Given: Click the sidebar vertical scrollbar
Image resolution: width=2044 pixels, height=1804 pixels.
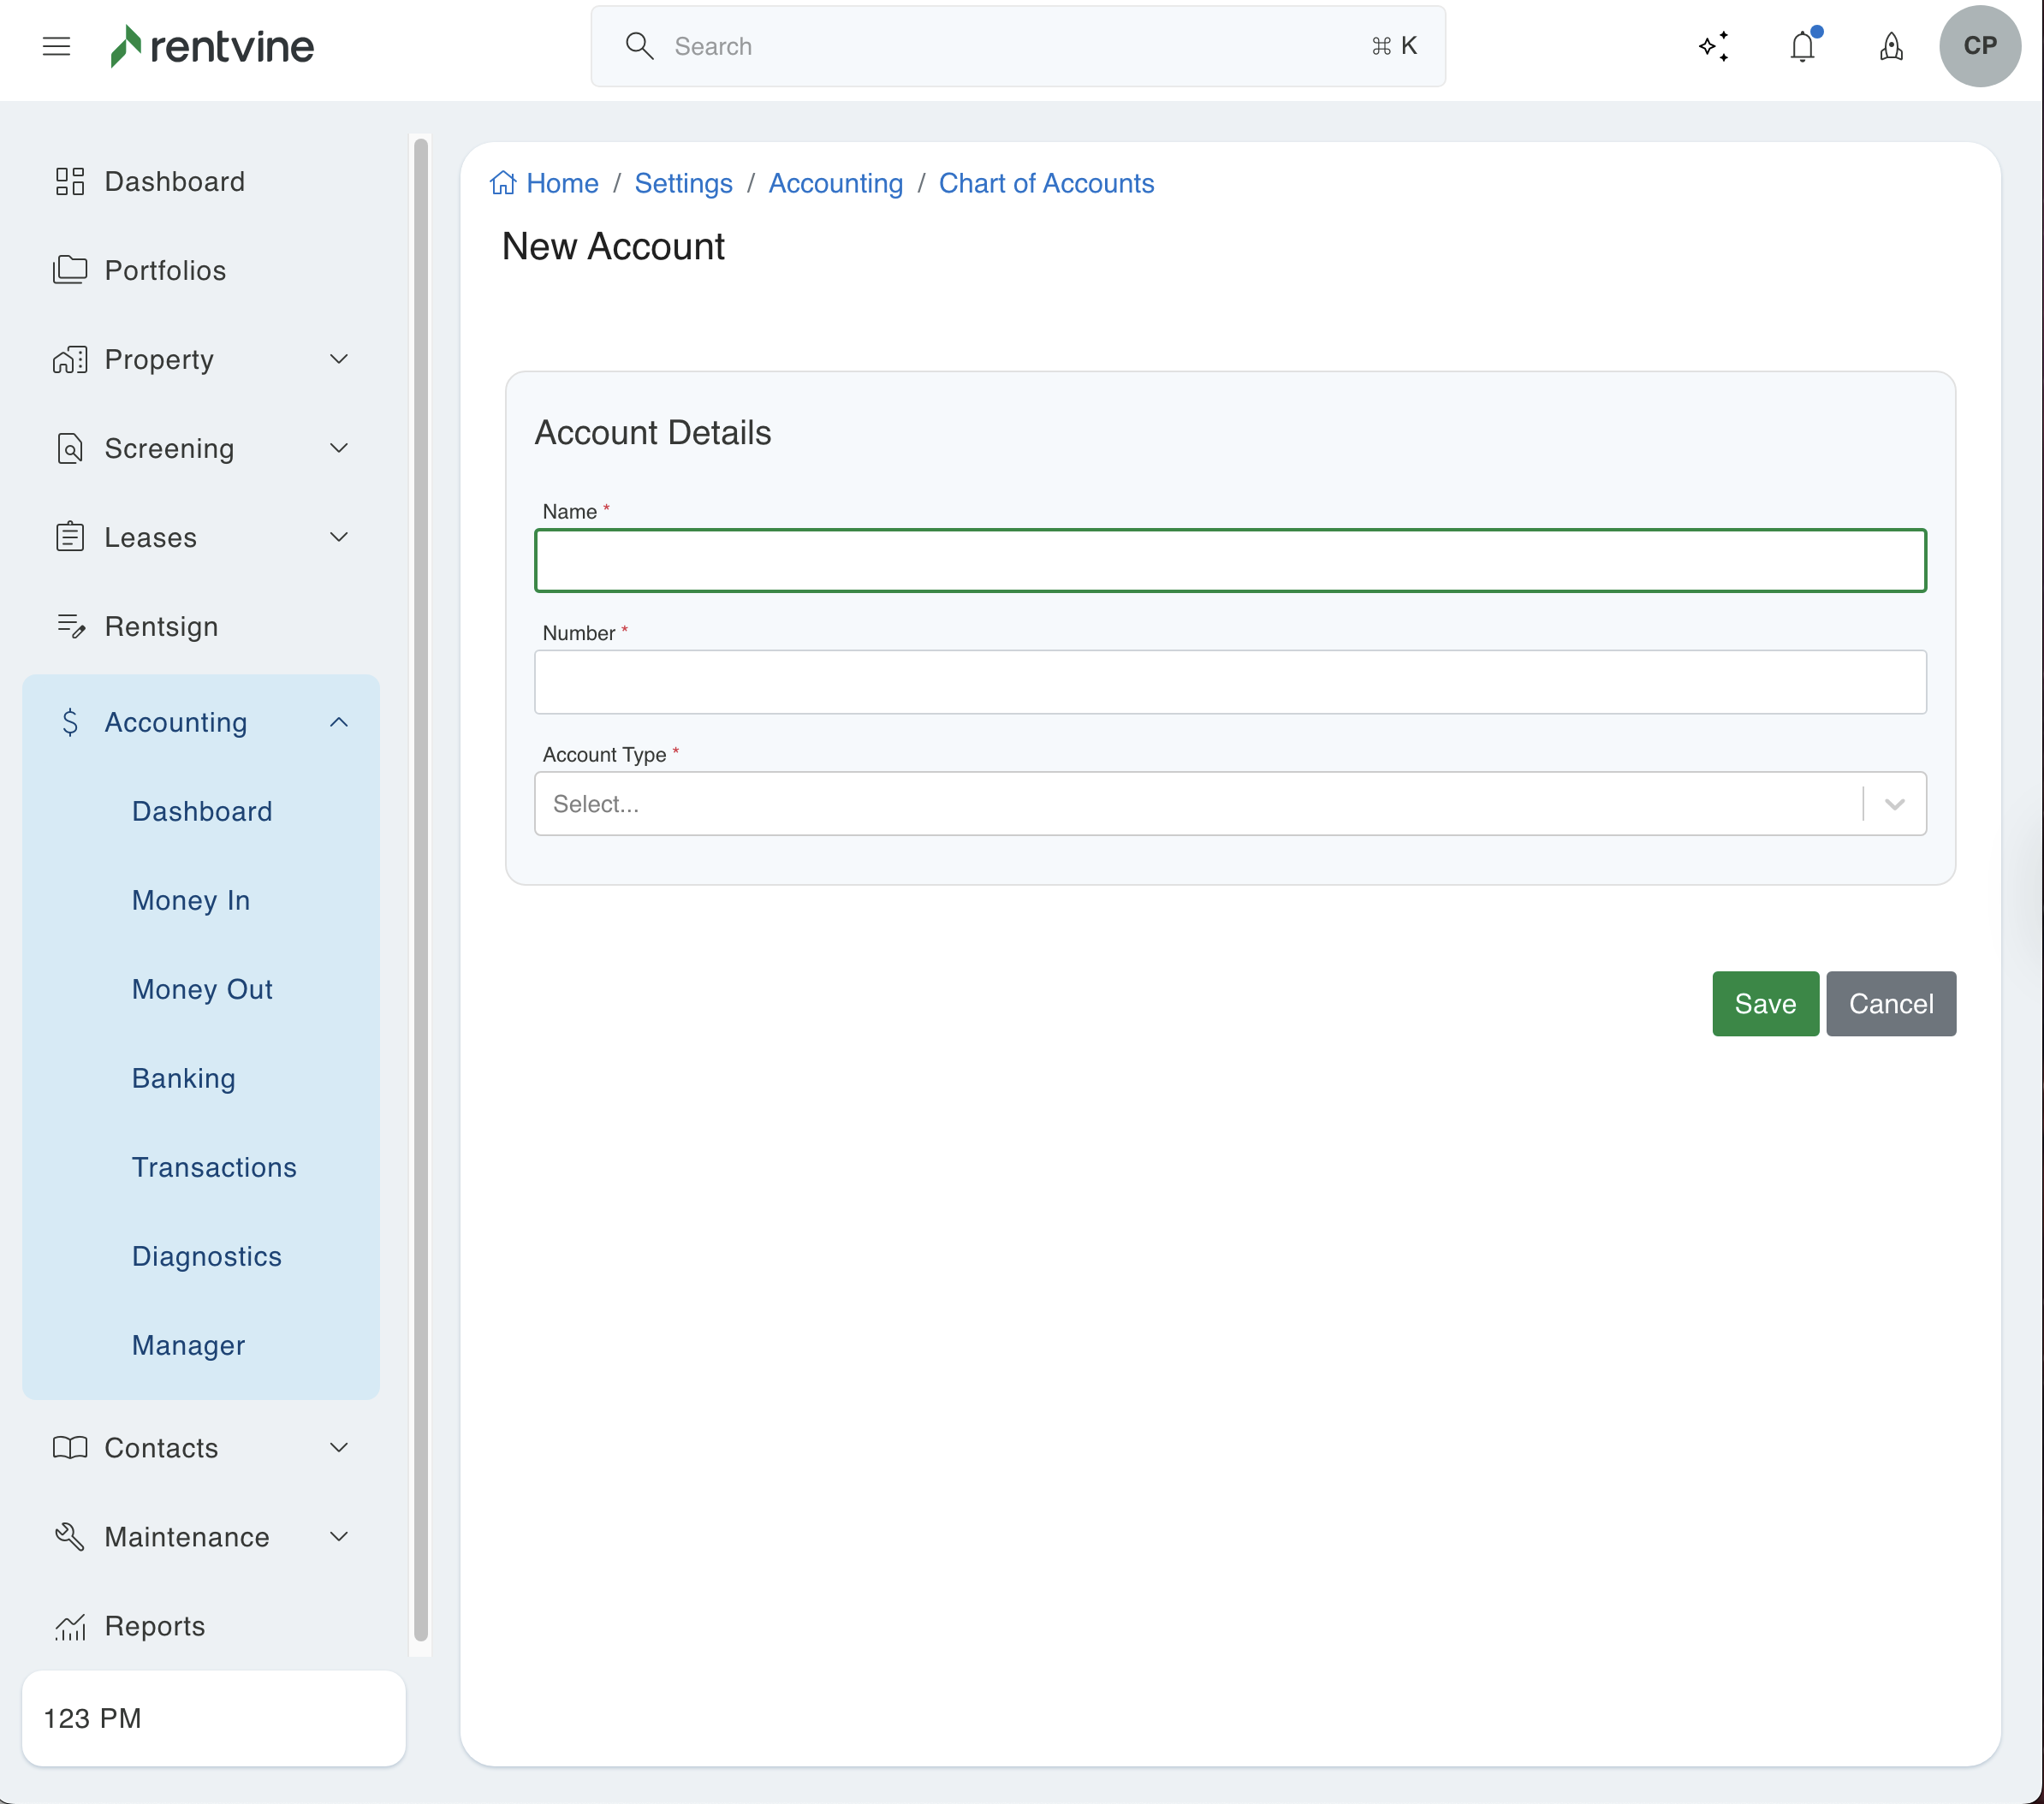Looking at the screenshot, I should [x=421, y=888].
